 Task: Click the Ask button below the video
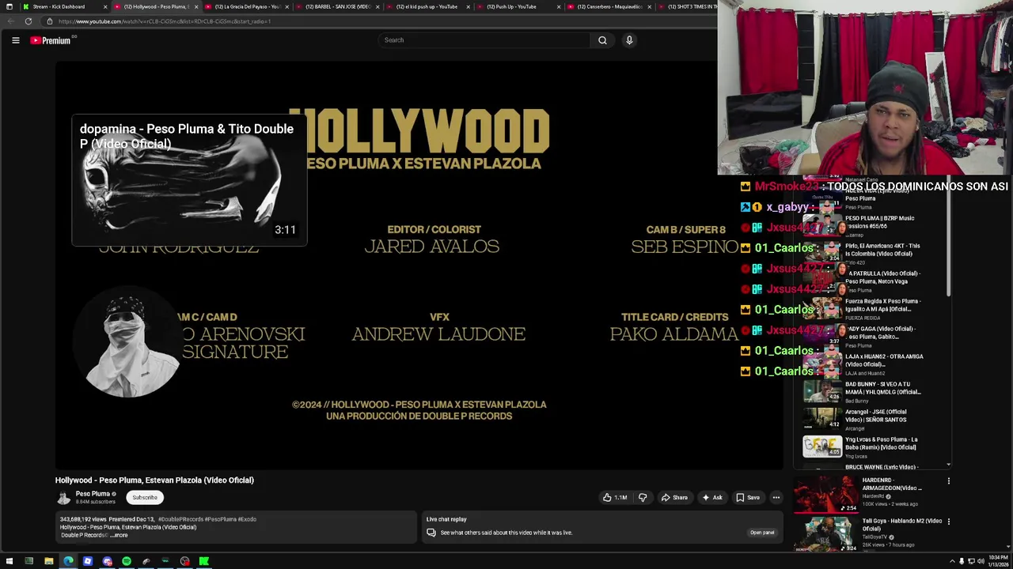[712, 497]
